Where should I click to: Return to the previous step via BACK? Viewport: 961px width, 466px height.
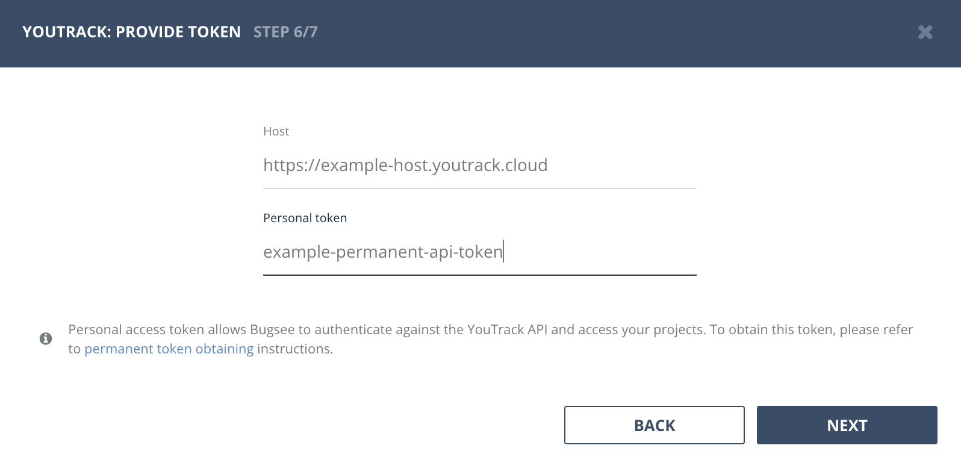(654, 425)
